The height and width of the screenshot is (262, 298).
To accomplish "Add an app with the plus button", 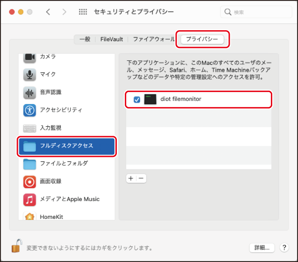I will pyautogui.click(x=131, y=178).
